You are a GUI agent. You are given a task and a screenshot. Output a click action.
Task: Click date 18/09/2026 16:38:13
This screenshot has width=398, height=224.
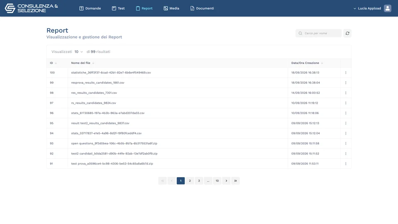coord(305,73)
